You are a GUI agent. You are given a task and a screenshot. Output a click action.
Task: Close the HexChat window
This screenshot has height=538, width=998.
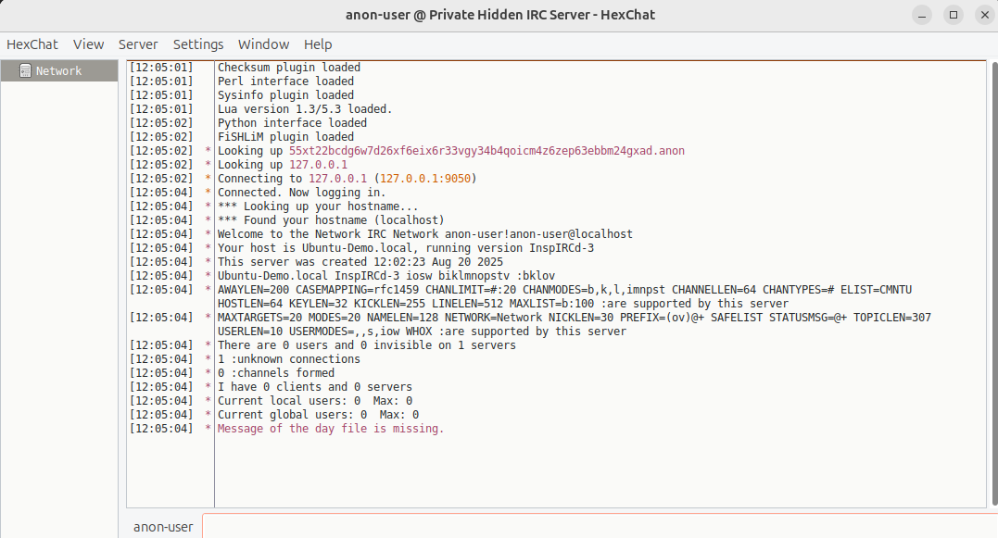(985, 15)
